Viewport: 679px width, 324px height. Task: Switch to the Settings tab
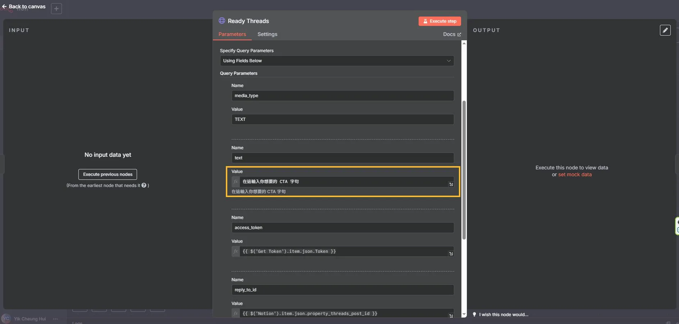pyautogui.click(x=267, y=34)
